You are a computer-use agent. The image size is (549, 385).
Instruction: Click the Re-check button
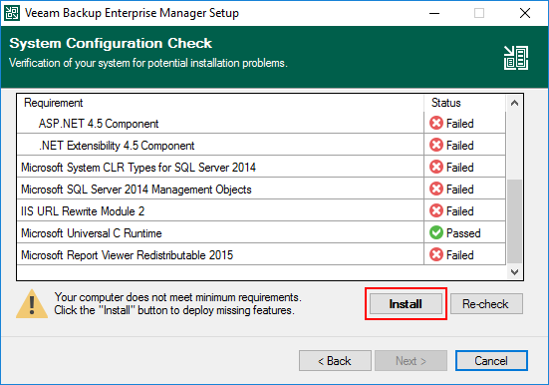pyautogui.click(x=486, y=303)
